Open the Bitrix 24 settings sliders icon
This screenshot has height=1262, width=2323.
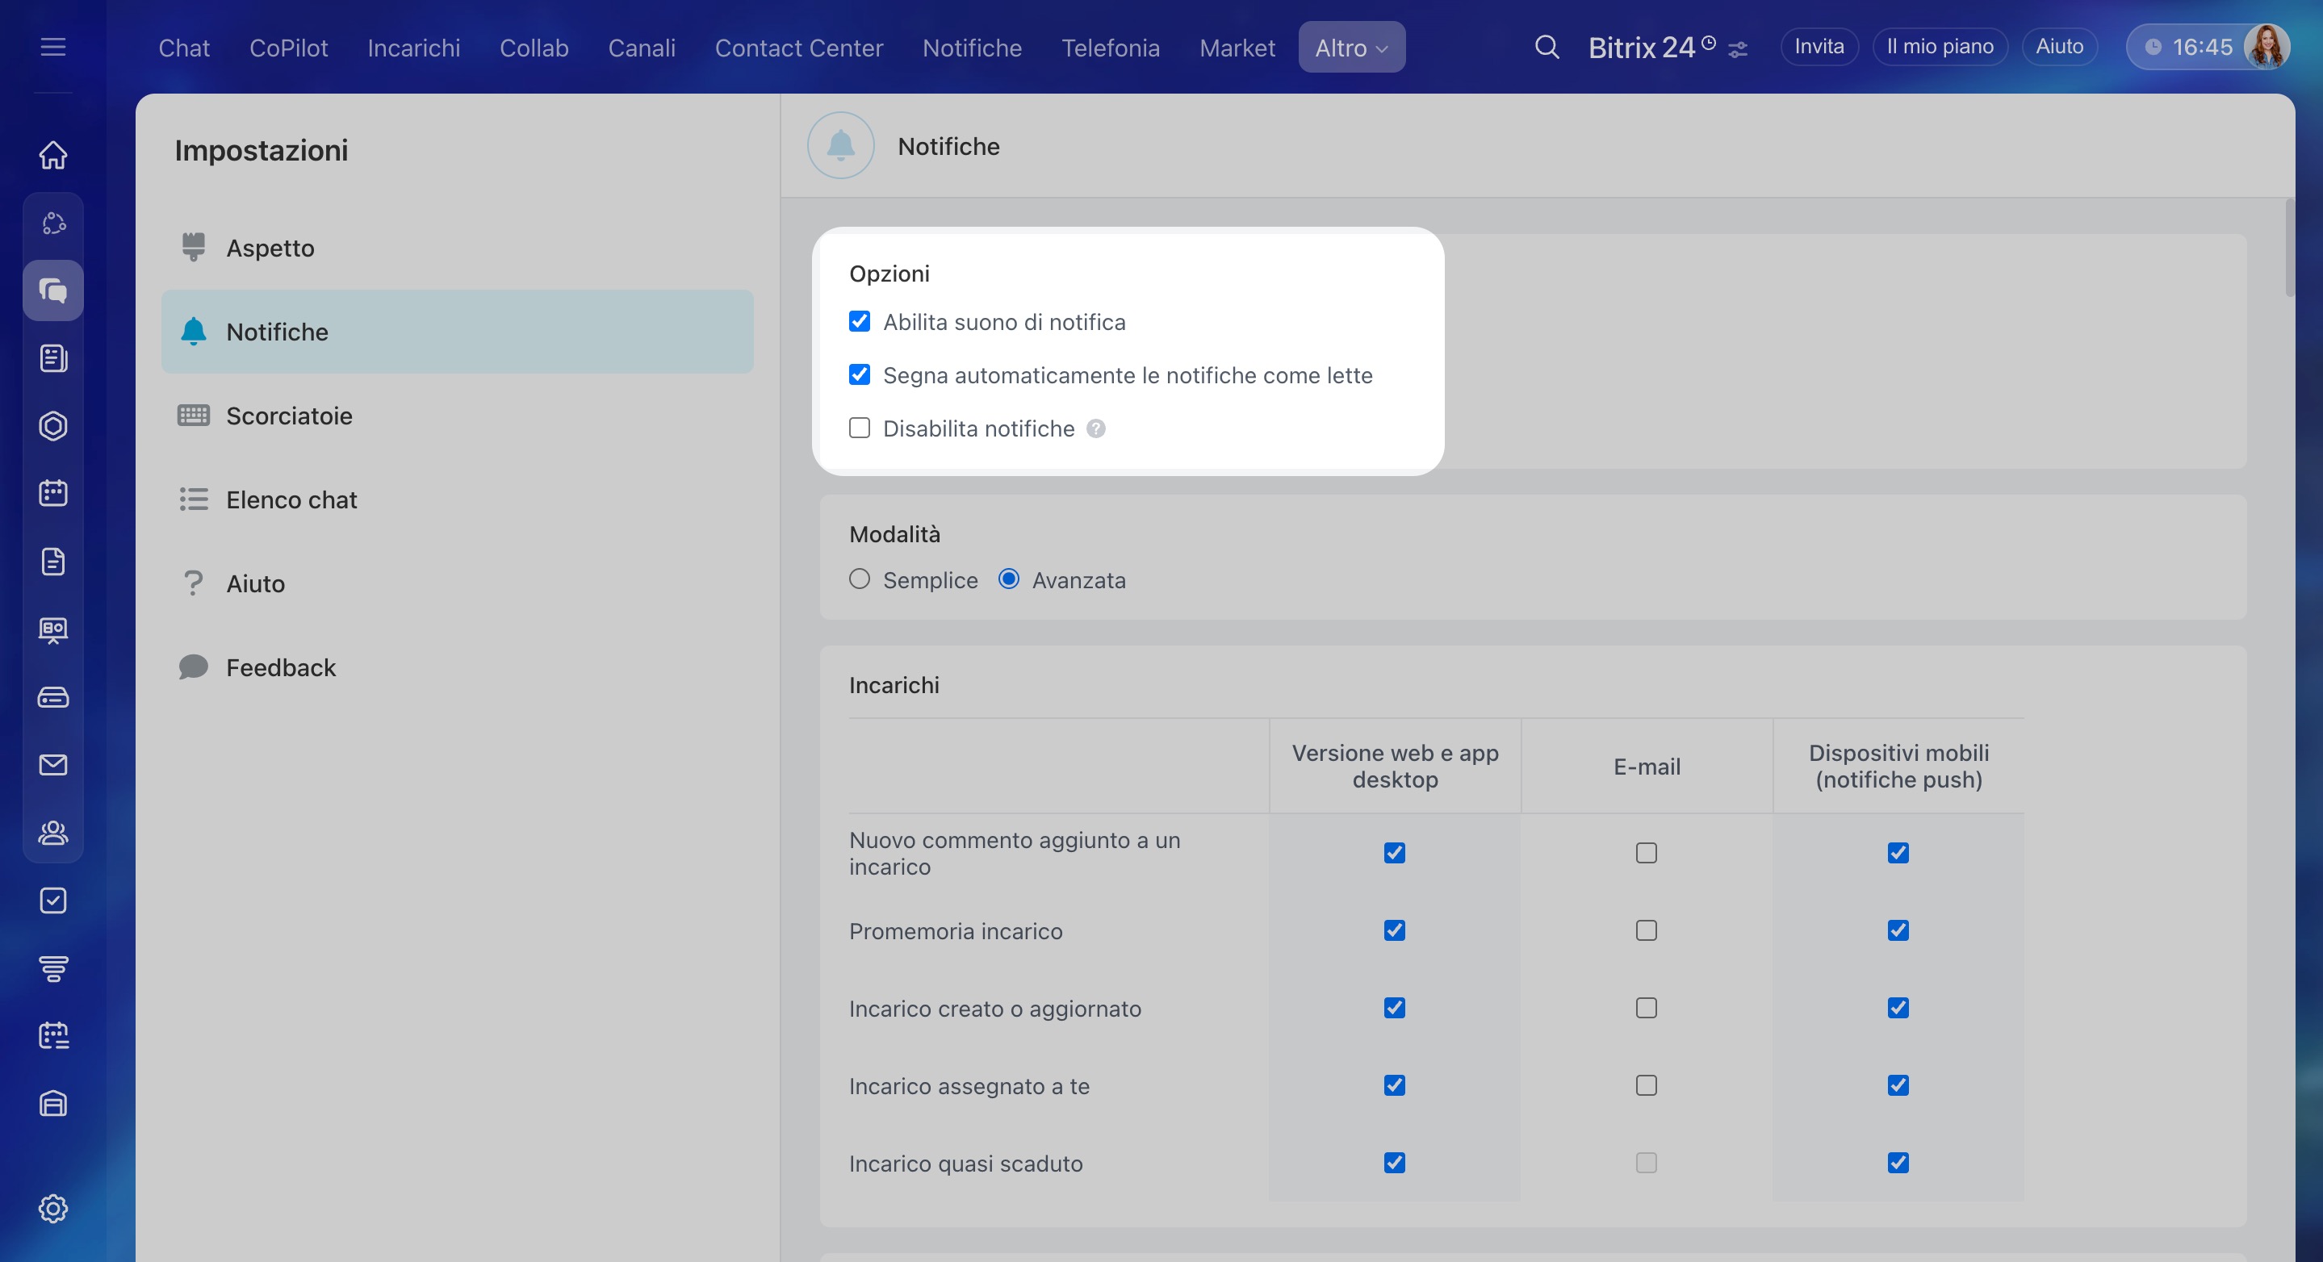(1738, 51)
